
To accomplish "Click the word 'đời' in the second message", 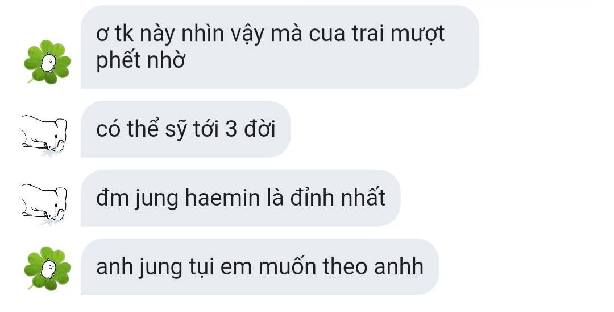I will pyautogui.click(x=260, y=129).
